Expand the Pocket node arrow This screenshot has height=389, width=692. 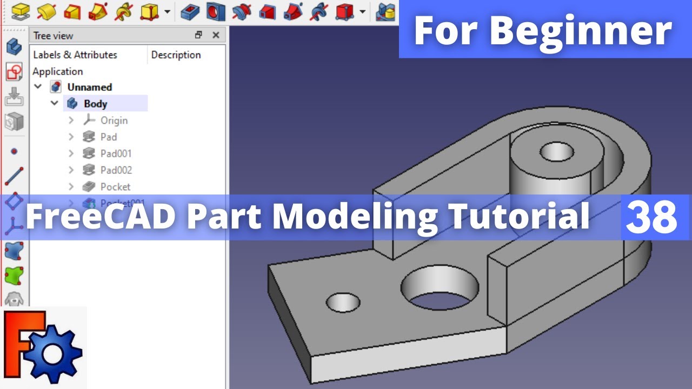click(71, 186)
